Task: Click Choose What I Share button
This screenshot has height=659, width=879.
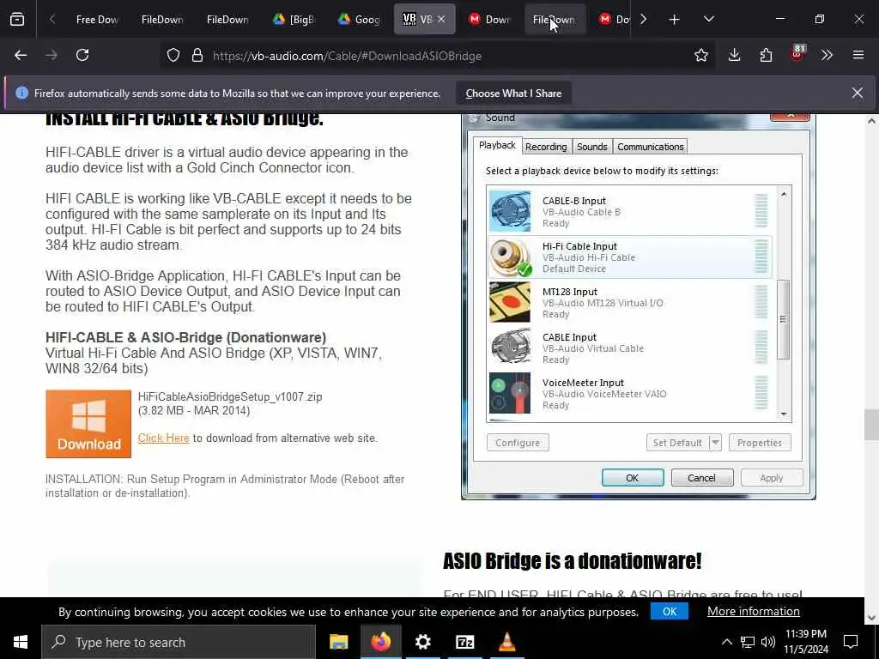Action: tap(513, 93)
